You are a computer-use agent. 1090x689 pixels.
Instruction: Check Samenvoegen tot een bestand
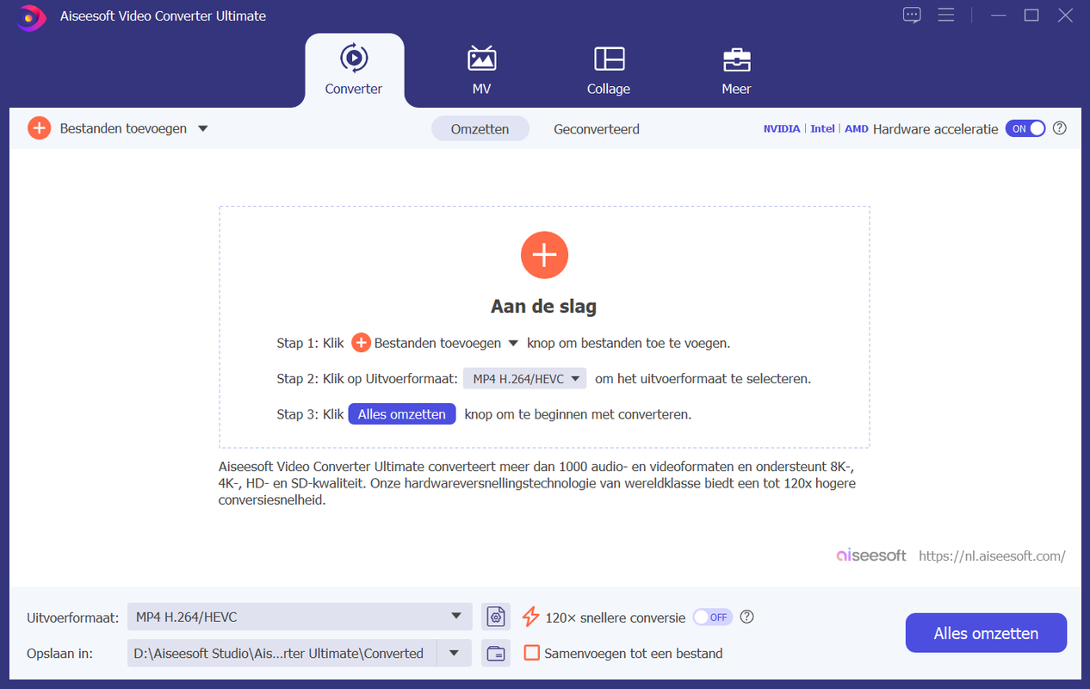532,653
